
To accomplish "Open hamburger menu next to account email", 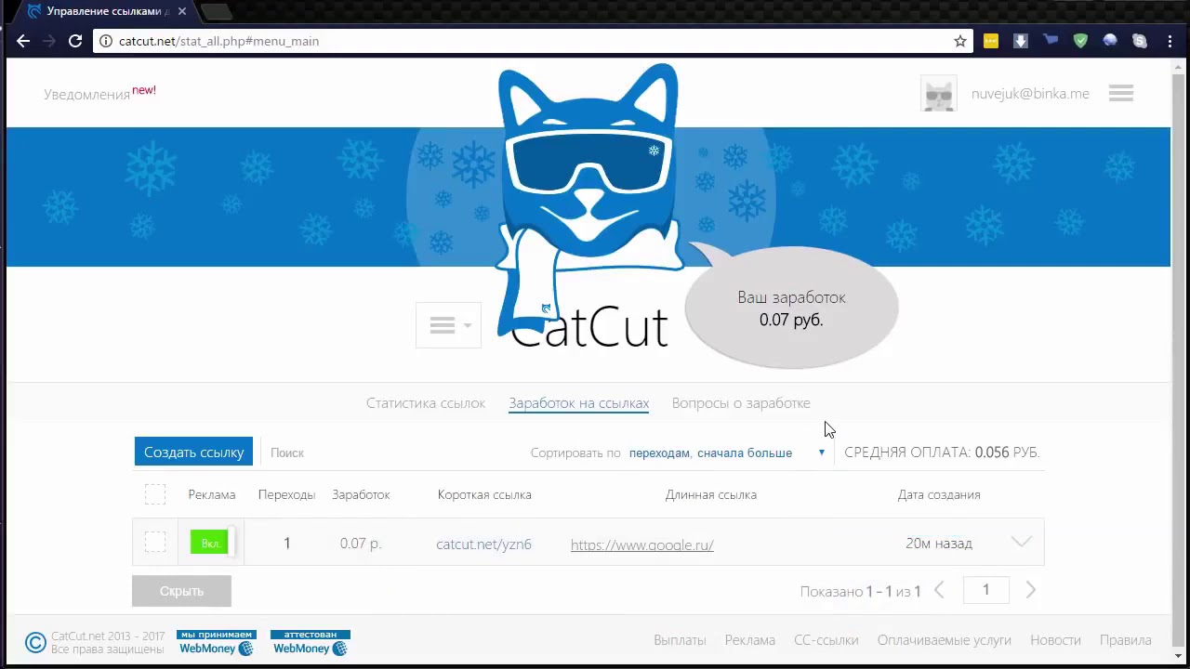I will point(1121,93).
